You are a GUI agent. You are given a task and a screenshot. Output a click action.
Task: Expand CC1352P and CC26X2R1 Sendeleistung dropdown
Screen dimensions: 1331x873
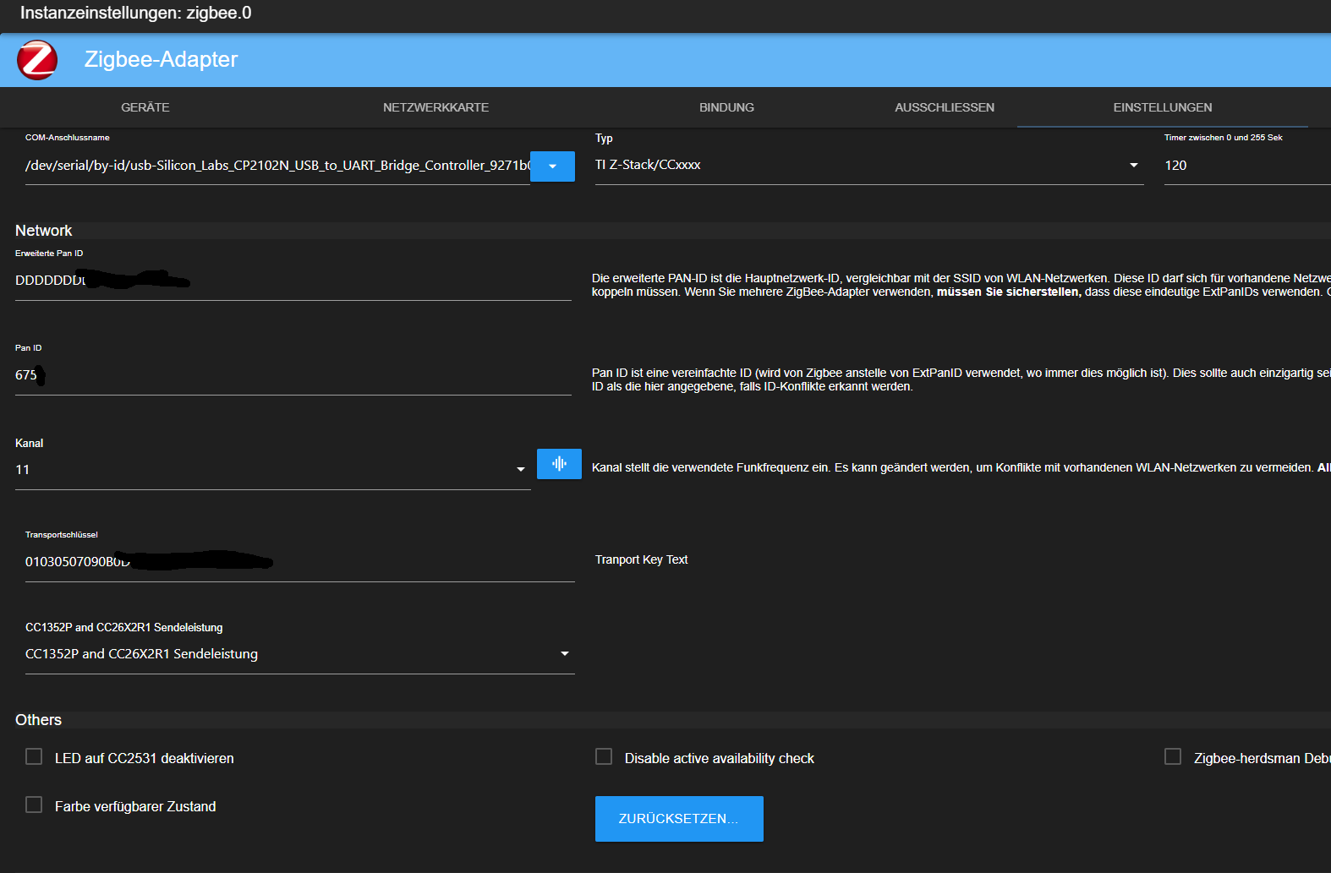300,654
